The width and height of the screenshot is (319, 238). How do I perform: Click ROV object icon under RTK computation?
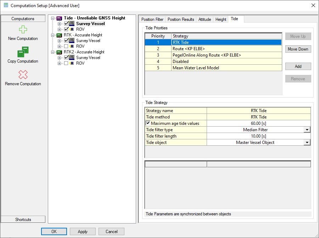click(72, 46)
